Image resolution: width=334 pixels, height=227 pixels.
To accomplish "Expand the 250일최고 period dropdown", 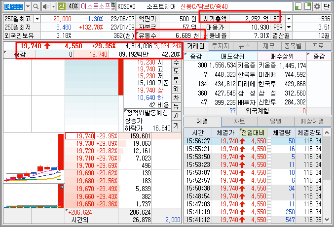I will [x=37, y=19].
